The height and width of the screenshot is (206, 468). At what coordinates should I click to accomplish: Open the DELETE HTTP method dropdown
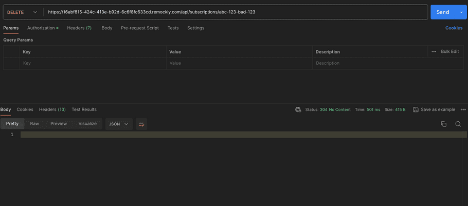(x=22, y=12)
